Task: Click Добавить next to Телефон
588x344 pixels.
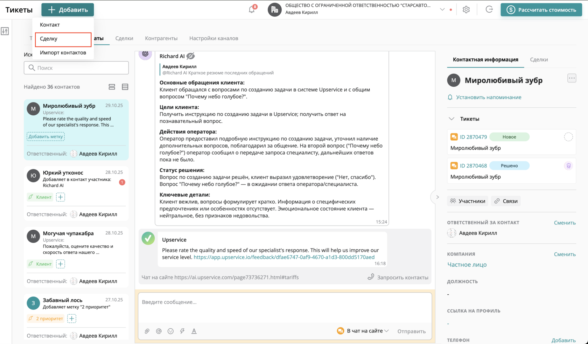Action: click(x=563, y=341)
